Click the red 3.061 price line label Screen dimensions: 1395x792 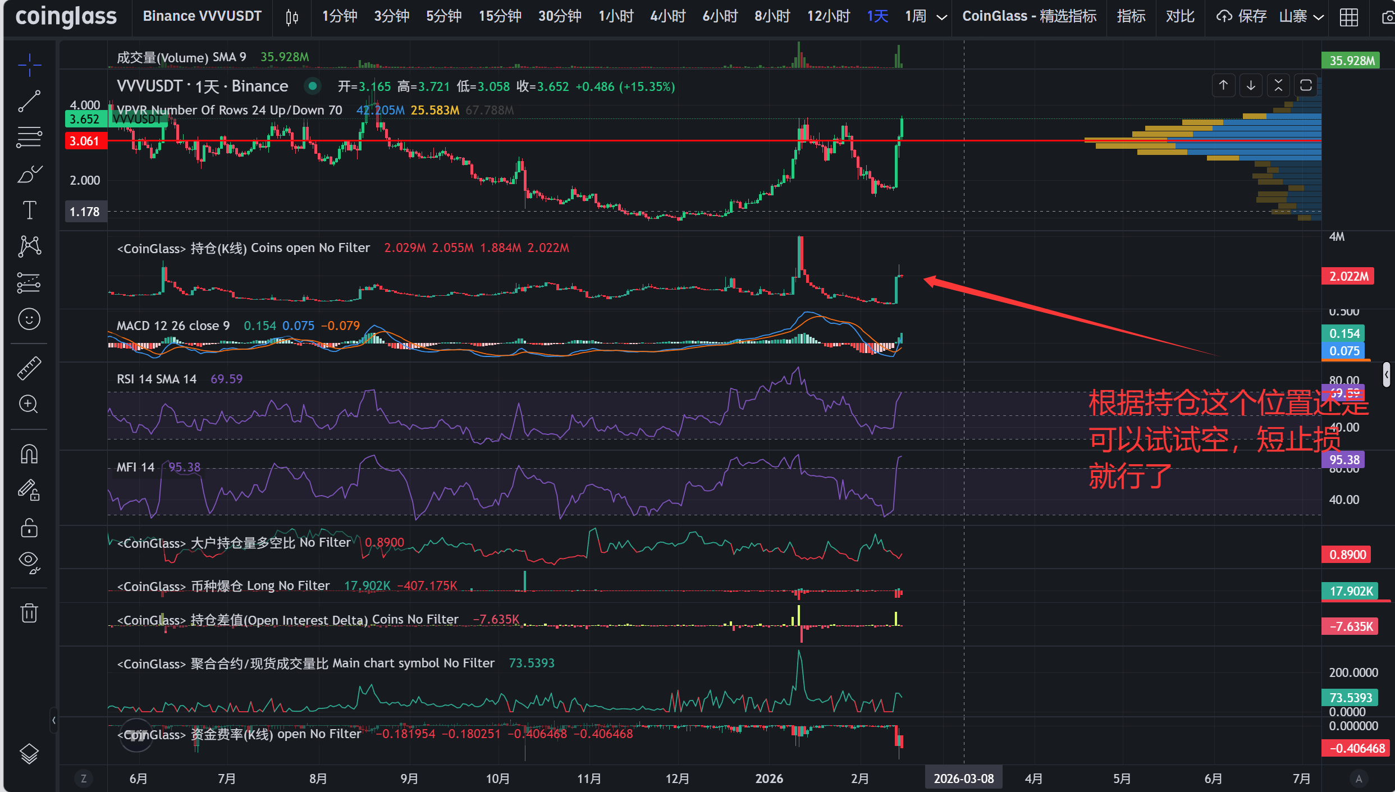point(85,141)
